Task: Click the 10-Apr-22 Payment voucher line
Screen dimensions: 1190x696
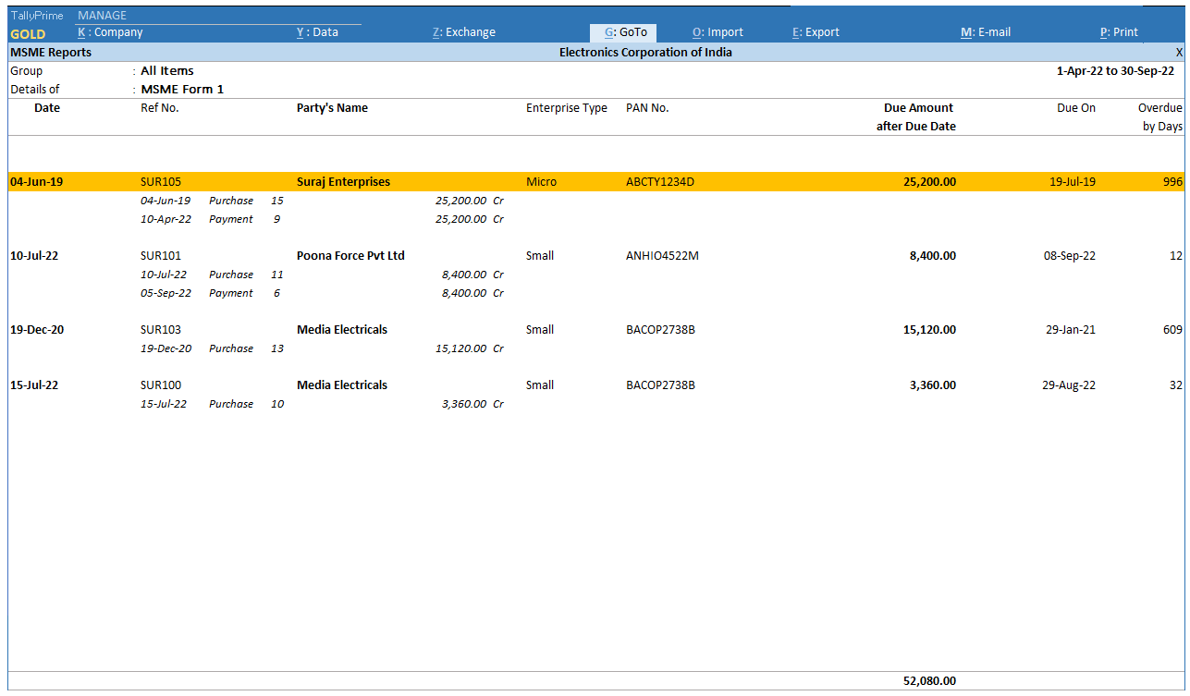Action: 230,219
